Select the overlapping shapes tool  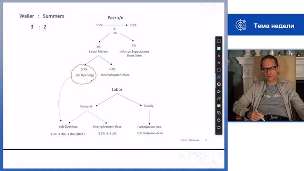pos(218,113)
